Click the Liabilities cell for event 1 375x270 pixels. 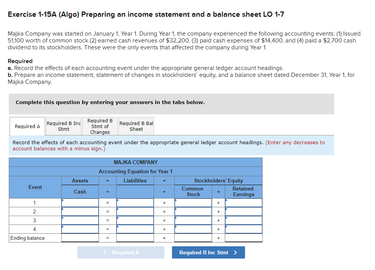pyautogui.click(x=135, y=203)
